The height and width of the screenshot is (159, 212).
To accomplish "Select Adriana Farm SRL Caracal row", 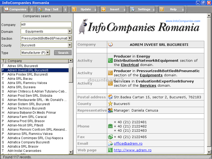I will tap(35, 117).
